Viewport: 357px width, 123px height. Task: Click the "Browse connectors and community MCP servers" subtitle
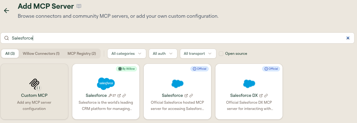coord(118,16)
